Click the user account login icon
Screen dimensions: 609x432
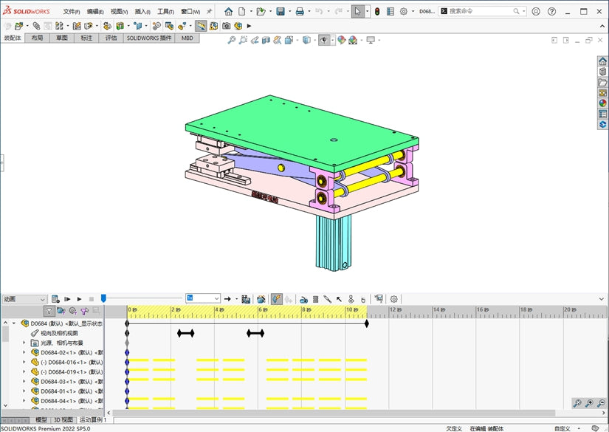[x=536, y=12]
